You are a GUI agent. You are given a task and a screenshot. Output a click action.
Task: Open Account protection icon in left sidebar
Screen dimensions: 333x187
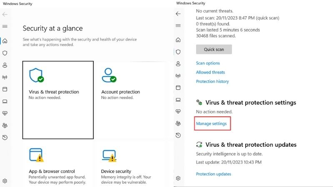point(5,65)
